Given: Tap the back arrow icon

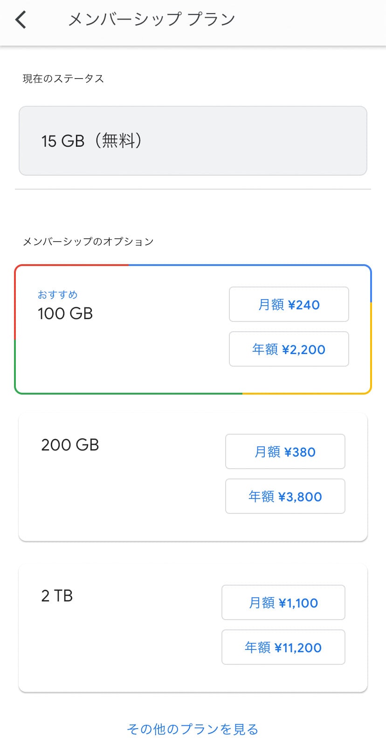Looking at the screenshot, I should [x=21, y=20].
